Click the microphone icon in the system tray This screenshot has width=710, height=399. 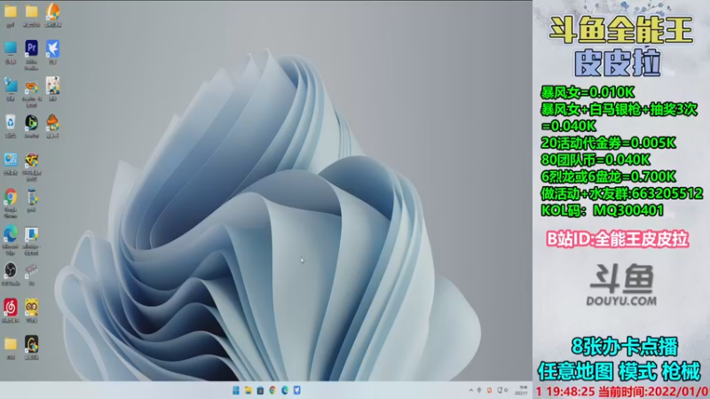[x=479, y=390]
